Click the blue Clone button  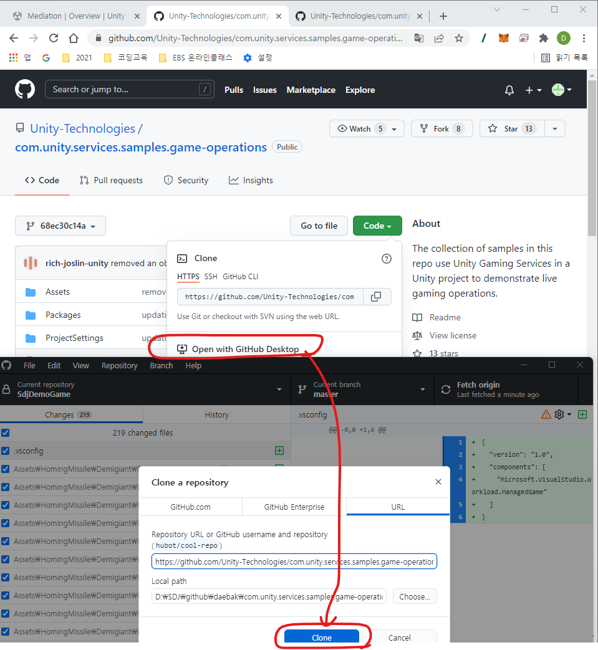point(322,637)
